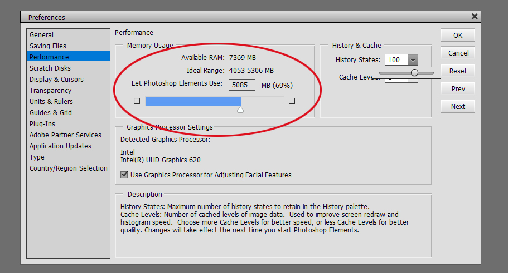This screenshot has width=508, height=273.
Task: Open Units & Rulers preferences
Action: click(x=69, y=101)
